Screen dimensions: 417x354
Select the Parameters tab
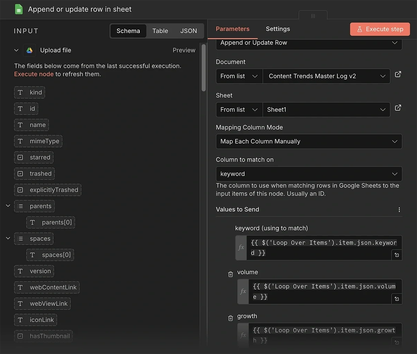pyautogui.click(x=232, y=29)
